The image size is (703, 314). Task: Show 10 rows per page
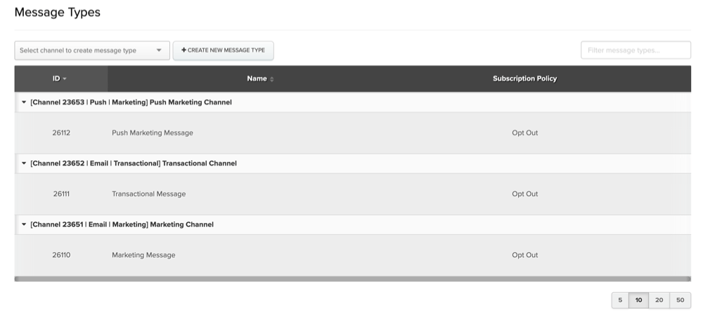[x=638, y=300]
